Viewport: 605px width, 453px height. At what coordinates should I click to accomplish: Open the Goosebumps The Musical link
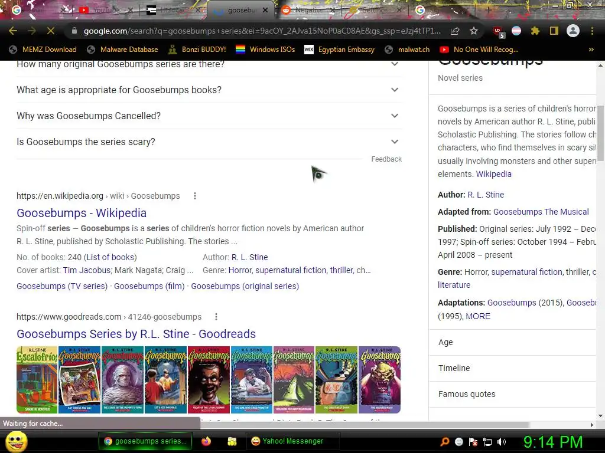tap(541, 212)
